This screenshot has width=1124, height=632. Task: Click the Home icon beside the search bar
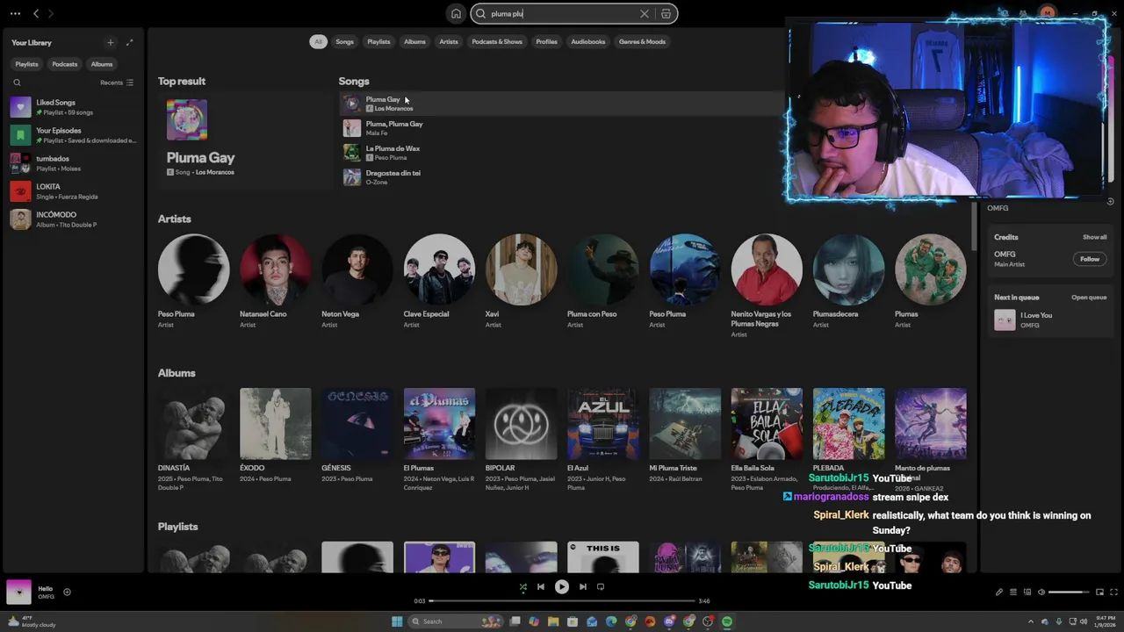(456, 13)
